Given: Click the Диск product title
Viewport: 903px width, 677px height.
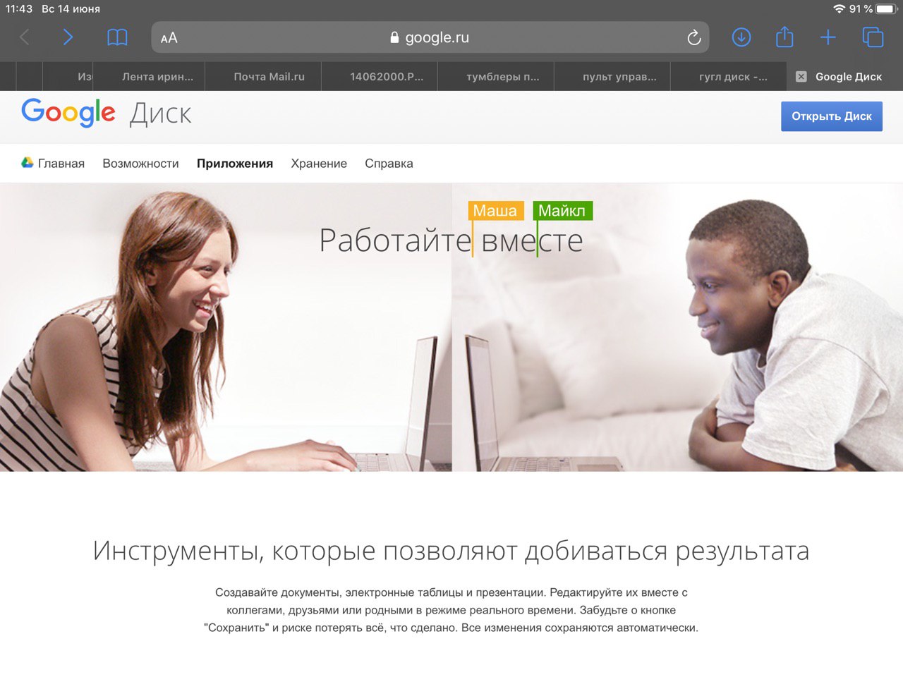Looking at the screenshot, I should [x=161, y=114].
